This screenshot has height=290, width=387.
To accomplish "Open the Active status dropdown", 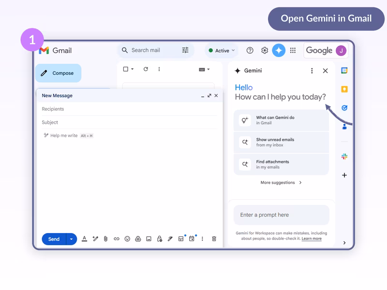I will 222,51.
